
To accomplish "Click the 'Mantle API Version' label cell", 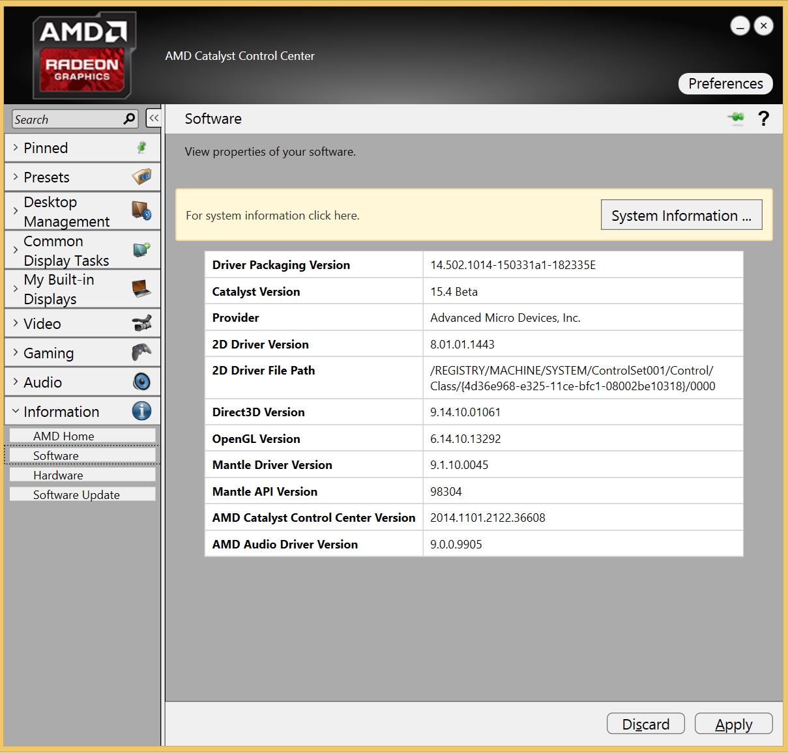I will tap(314, 491).
